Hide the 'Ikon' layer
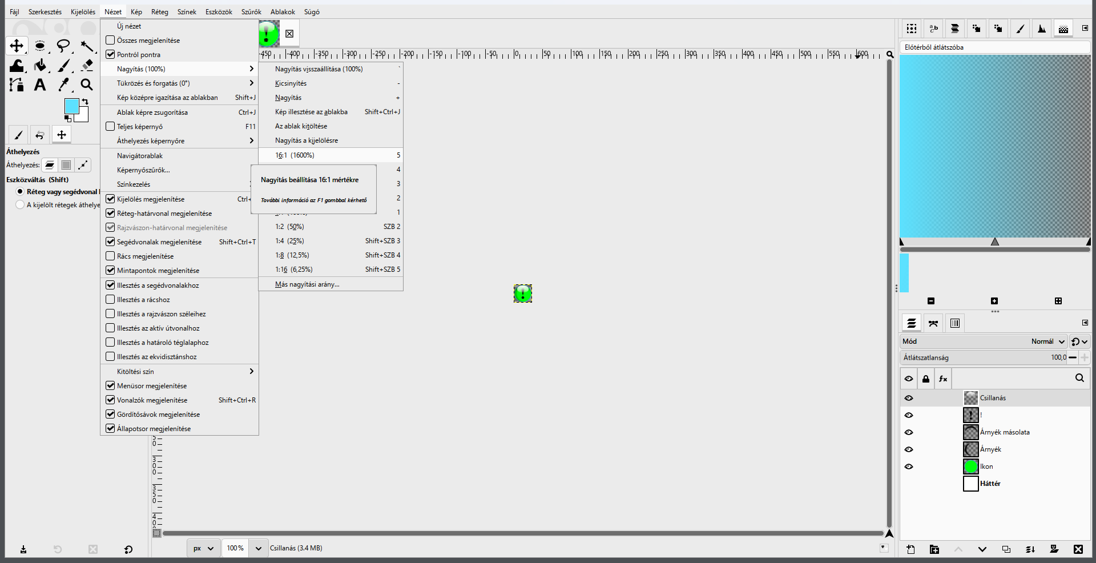1096x563 pixels. point(909,467)
